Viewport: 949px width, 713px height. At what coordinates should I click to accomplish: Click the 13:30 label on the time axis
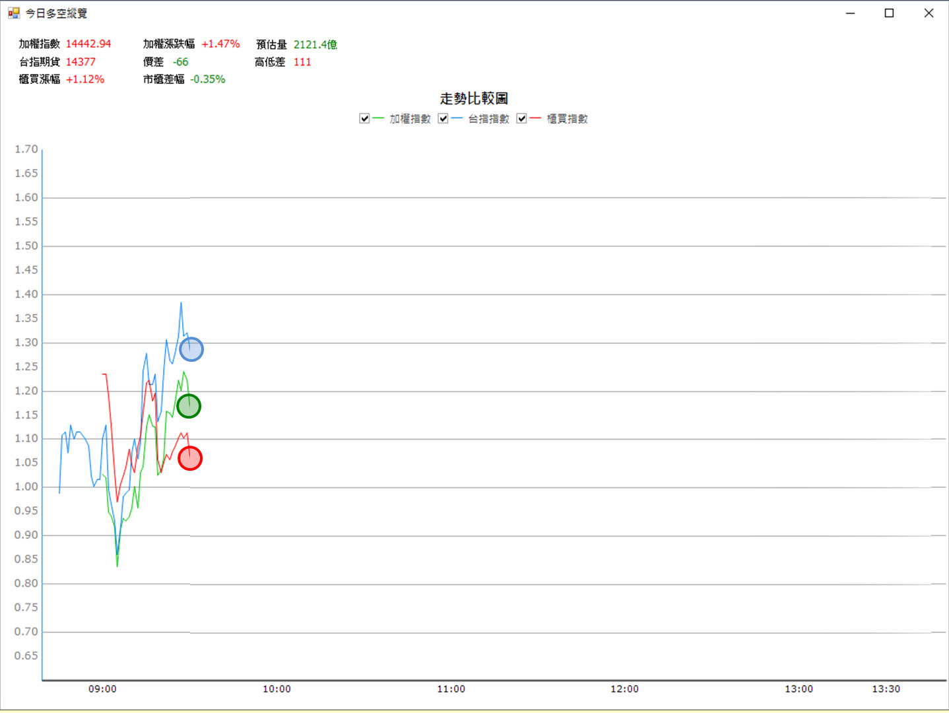886,689
